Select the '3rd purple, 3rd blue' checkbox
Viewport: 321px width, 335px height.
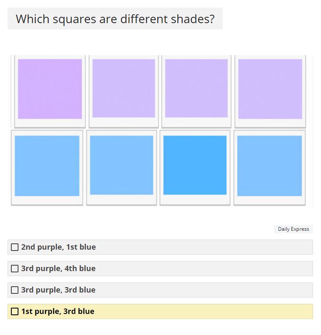click(x=15, y=290)
